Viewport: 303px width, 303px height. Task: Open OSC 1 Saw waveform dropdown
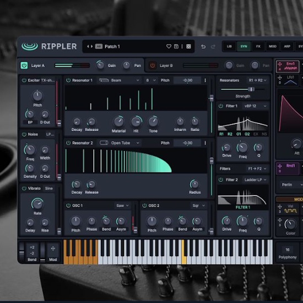[x=122, y=205]
